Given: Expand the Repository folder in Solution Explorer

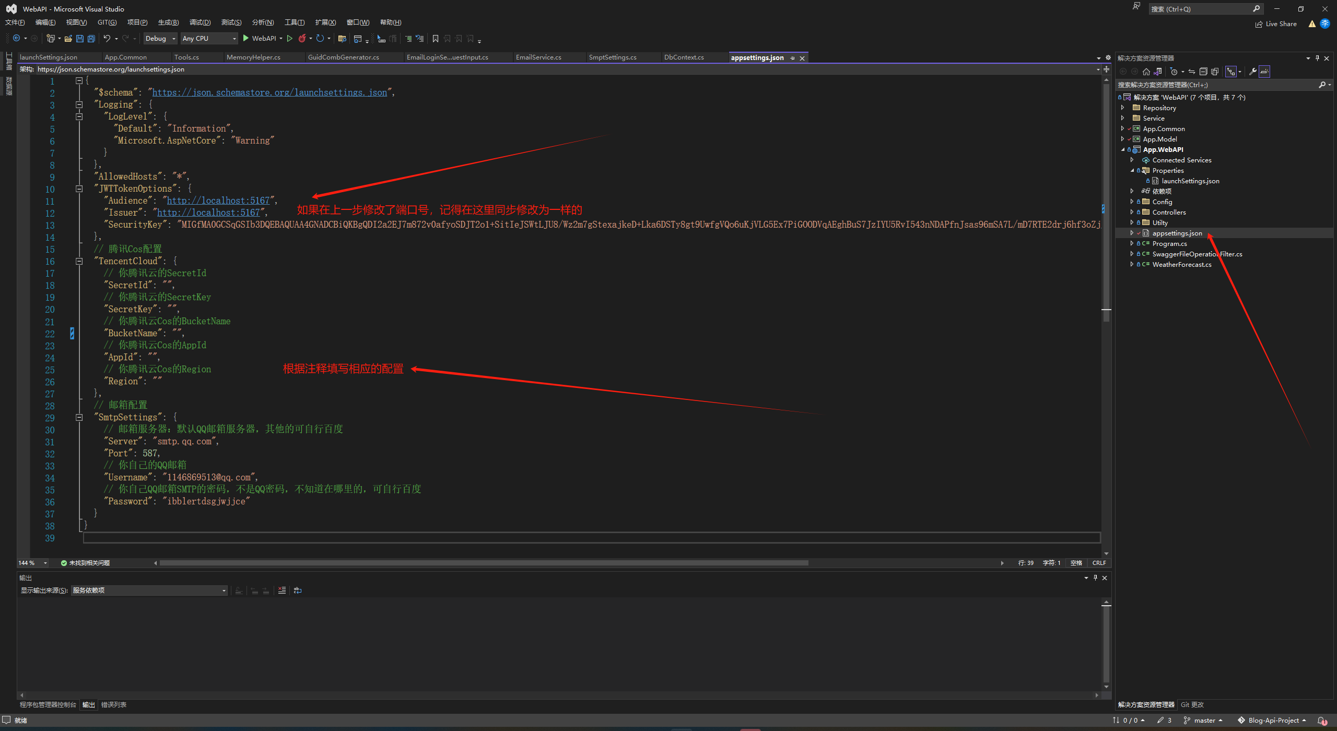Looking at the screenshot, I should click(x=1123, y=108).
